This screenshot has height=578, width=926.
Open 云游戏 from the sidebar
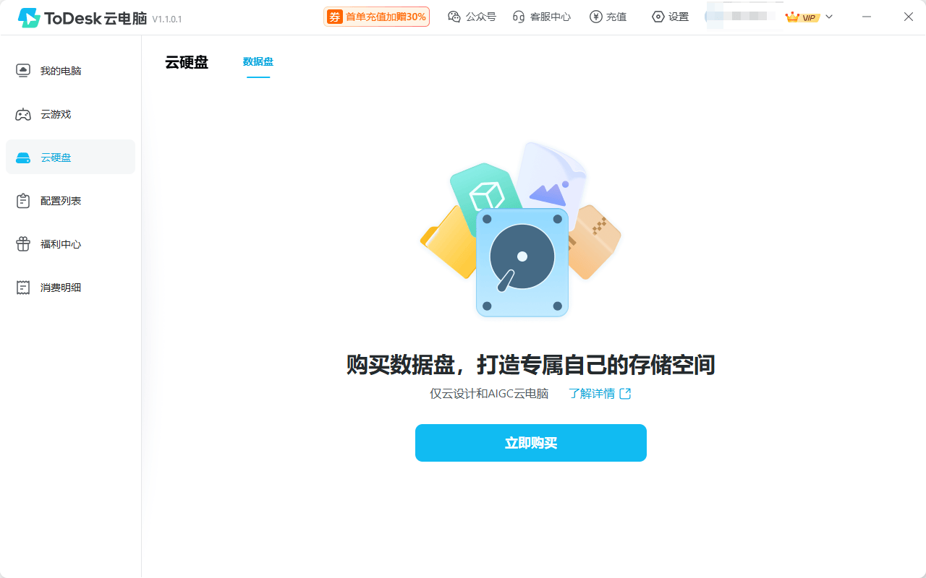click(70, 114)
